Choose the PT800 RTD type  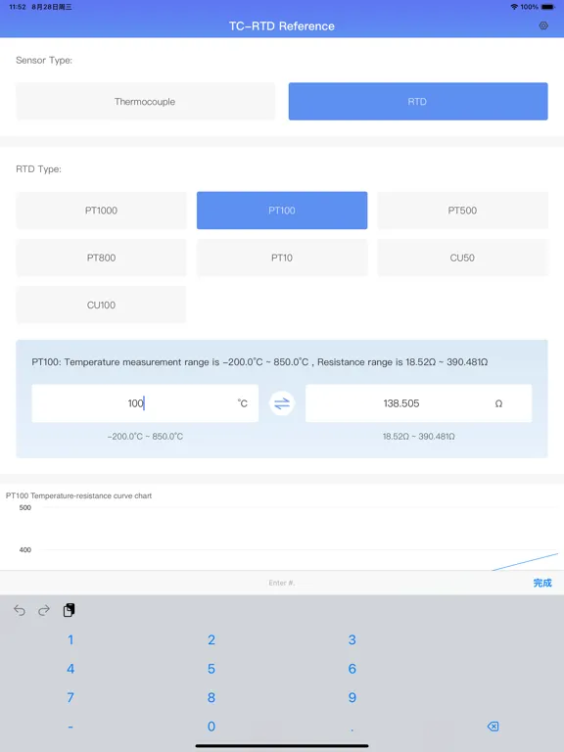[x=101, y=258]
